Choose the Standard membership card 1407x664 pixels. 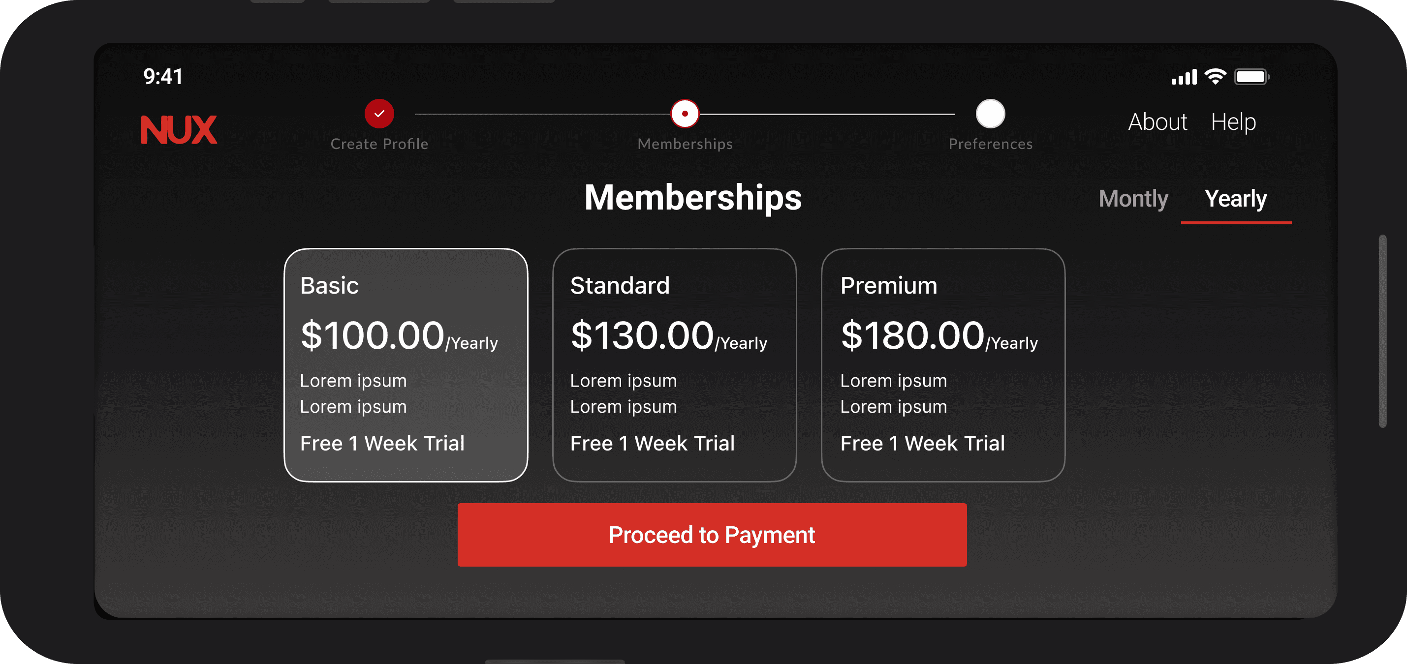coord(675,365)
